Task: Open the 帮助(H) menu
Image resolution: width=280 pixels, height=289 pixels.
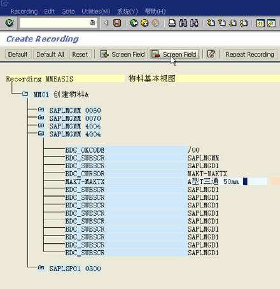Action: [x=155, y=11]
